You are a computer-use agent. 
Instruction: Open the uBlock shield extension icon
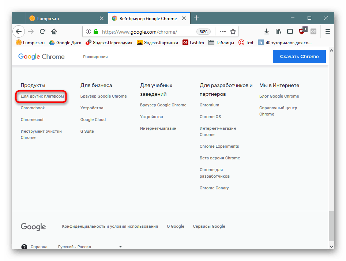click(x=302, y=31)
